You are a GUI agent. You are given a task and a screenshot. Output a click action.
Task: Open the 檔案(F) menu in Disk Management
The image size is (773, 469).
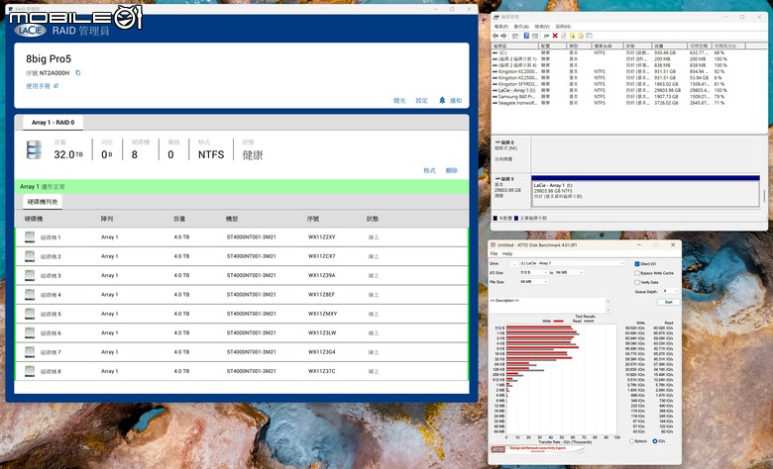click(x=500, y=27)
